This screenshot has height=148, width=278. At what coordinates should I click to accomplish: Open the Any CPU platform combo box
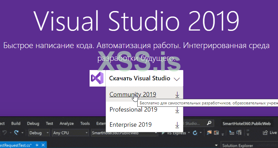[x=70, y=133]
